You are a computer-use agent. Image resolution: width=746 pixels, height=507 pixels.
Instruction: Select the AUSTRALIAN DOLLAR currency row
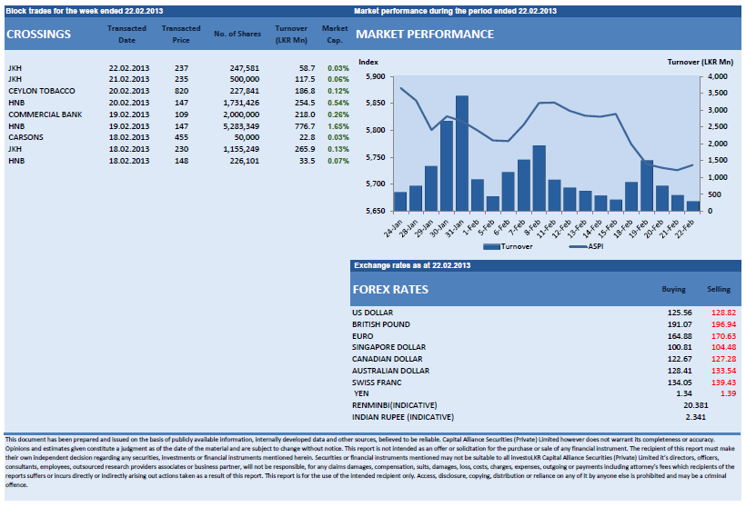click(x=544, y=371)
